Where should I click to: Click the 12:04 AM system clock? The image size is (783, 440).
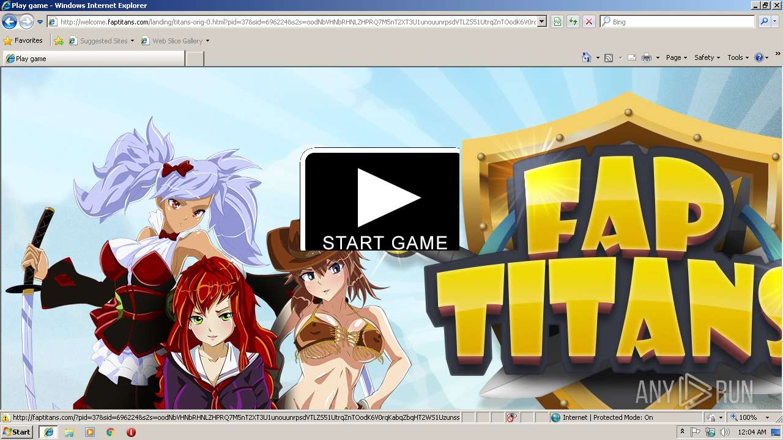[x=752, y=432]
